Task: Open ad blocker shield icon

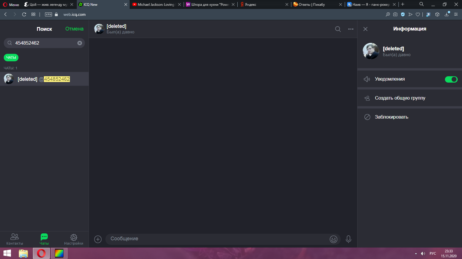Action: tap(403, 14)
